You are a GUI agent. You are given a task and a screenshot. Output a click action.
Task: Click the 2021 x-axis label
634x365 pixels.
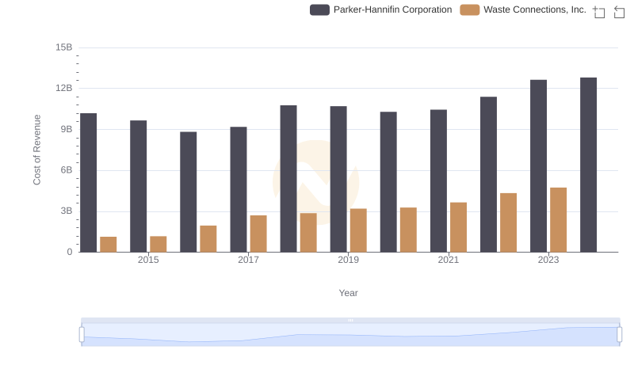coord(449,260)
